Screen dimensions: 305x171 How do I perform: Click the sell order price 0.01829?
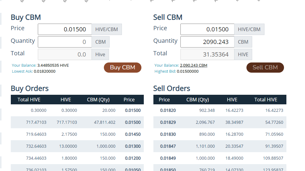pyautogui.click(x=168, y=122)
